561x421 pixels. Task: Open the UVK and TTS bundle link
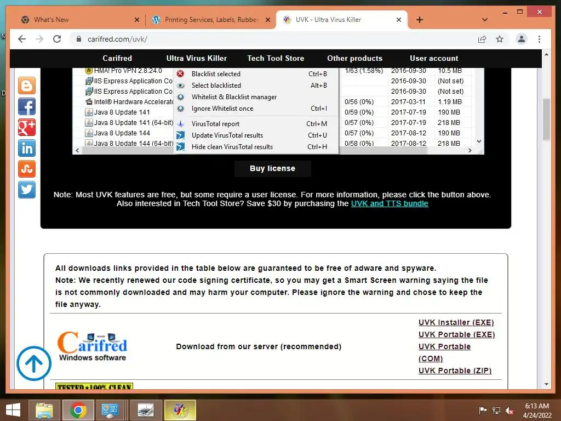tap(390, 204)
